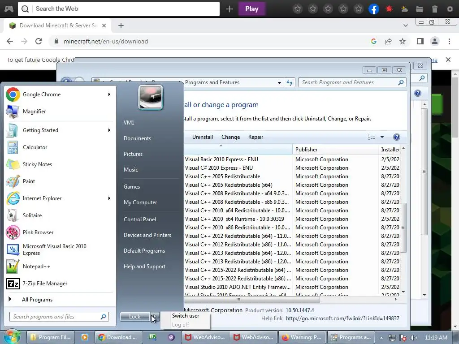459x344 pixels.
Task: Click the Search Programs and Features box
Action: point(352,82)
